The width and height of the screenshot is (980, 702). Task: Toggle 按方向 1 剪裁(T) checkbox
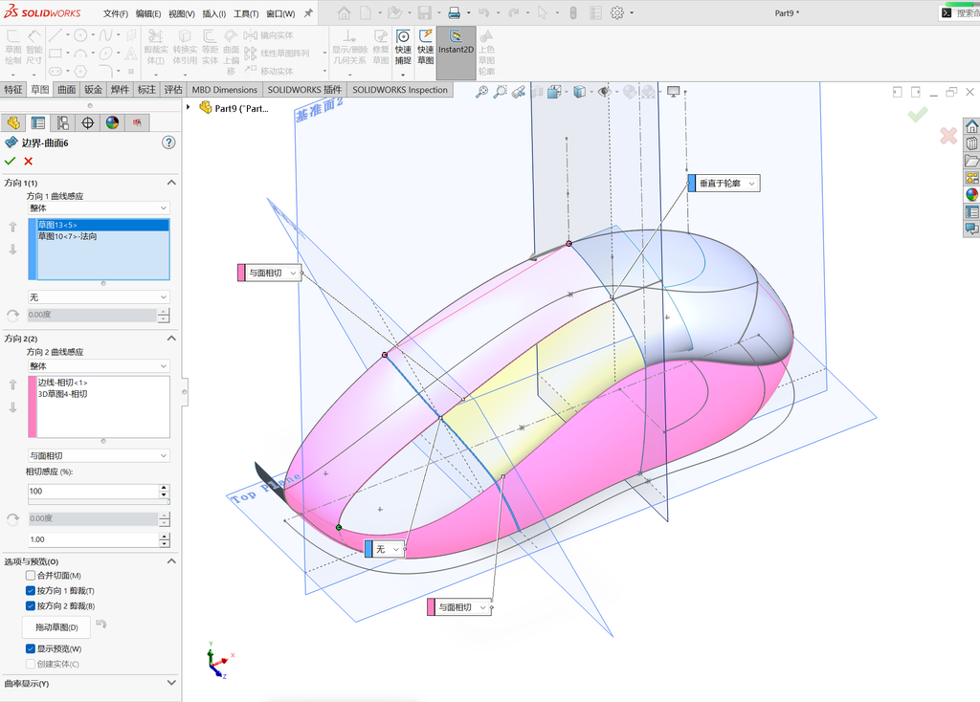pos(30,590)
